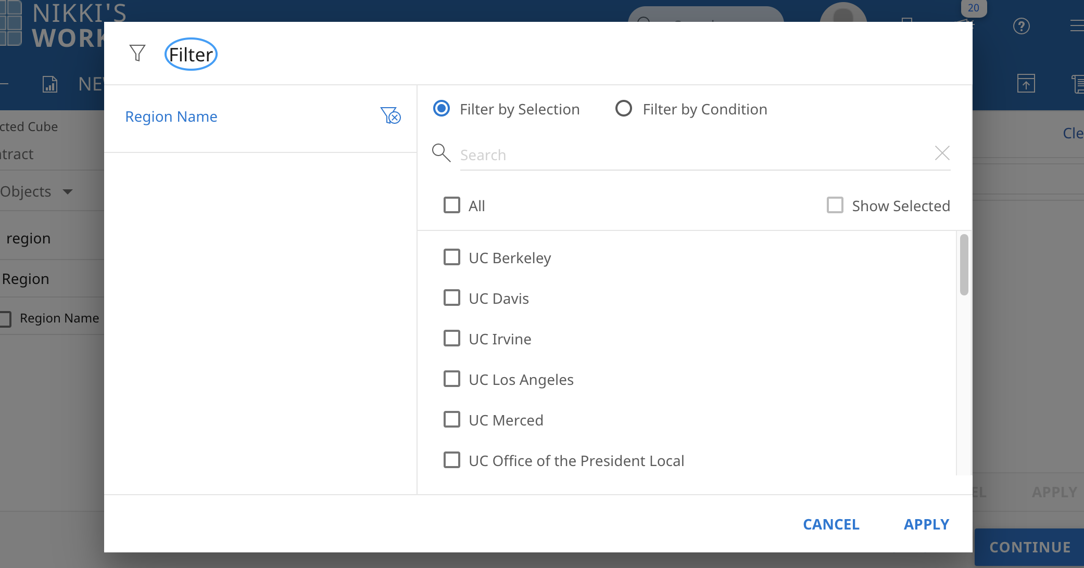Click into the Search input field
Screen dimensions: 1084x568
(692, 155)
